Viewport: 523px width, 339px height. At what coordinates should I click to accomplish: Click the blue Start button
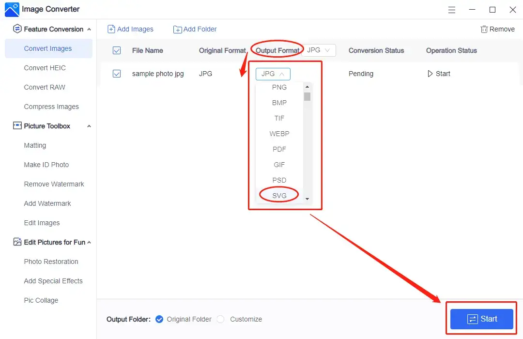(481, 319)
